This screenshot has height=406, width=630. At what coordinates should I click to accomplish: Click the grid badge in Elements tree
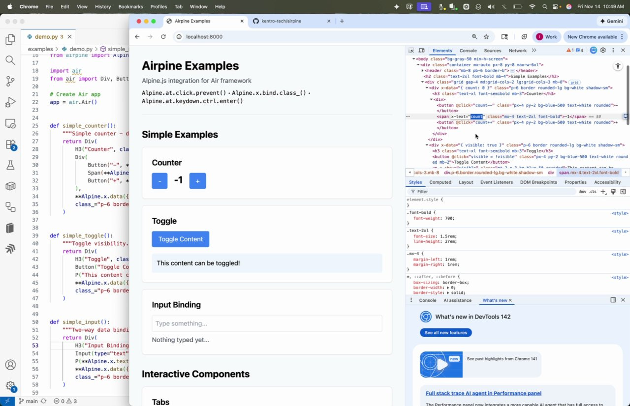click(574, 82)
